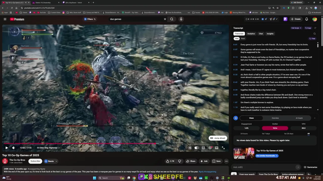Open the Chat tab
This screenshot has height=181, width=323.
click(x=261, y=34)
